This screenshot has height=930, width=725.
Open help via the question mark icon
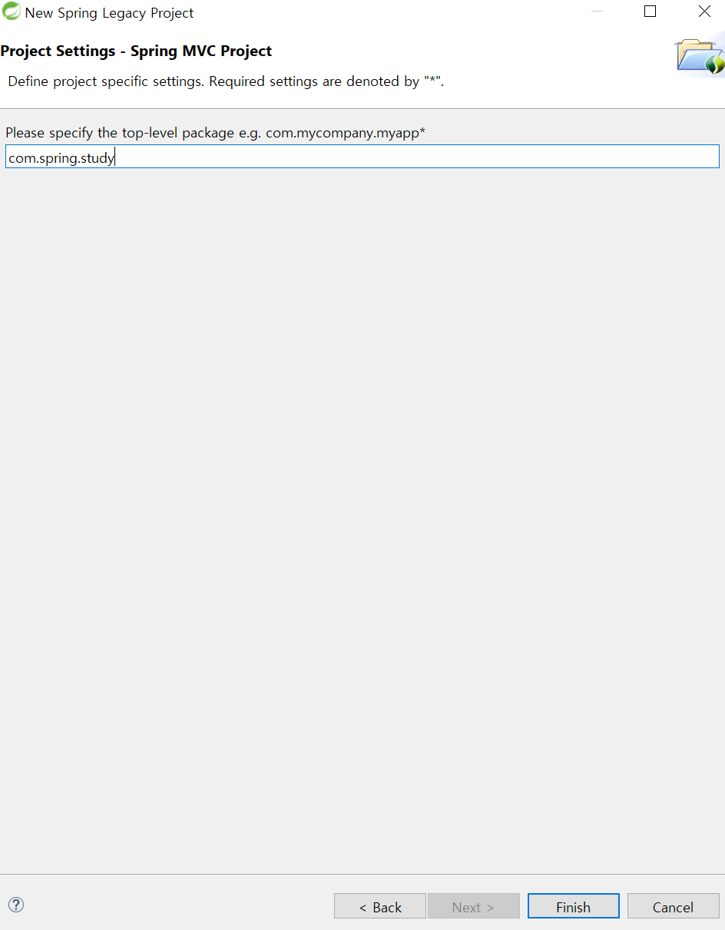pyautogui.click(x=15, y=905)
